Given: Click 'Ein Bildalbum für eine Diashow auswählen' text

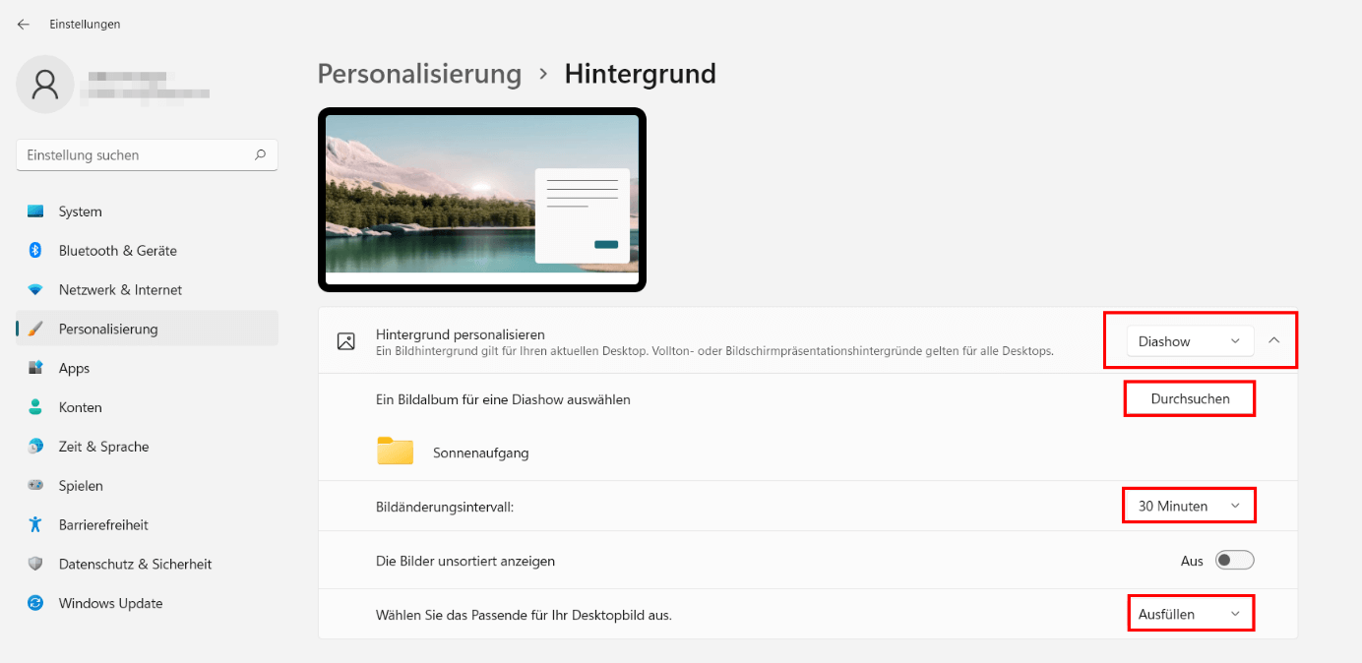Looking at the screenshot, I should click(503, 399).
